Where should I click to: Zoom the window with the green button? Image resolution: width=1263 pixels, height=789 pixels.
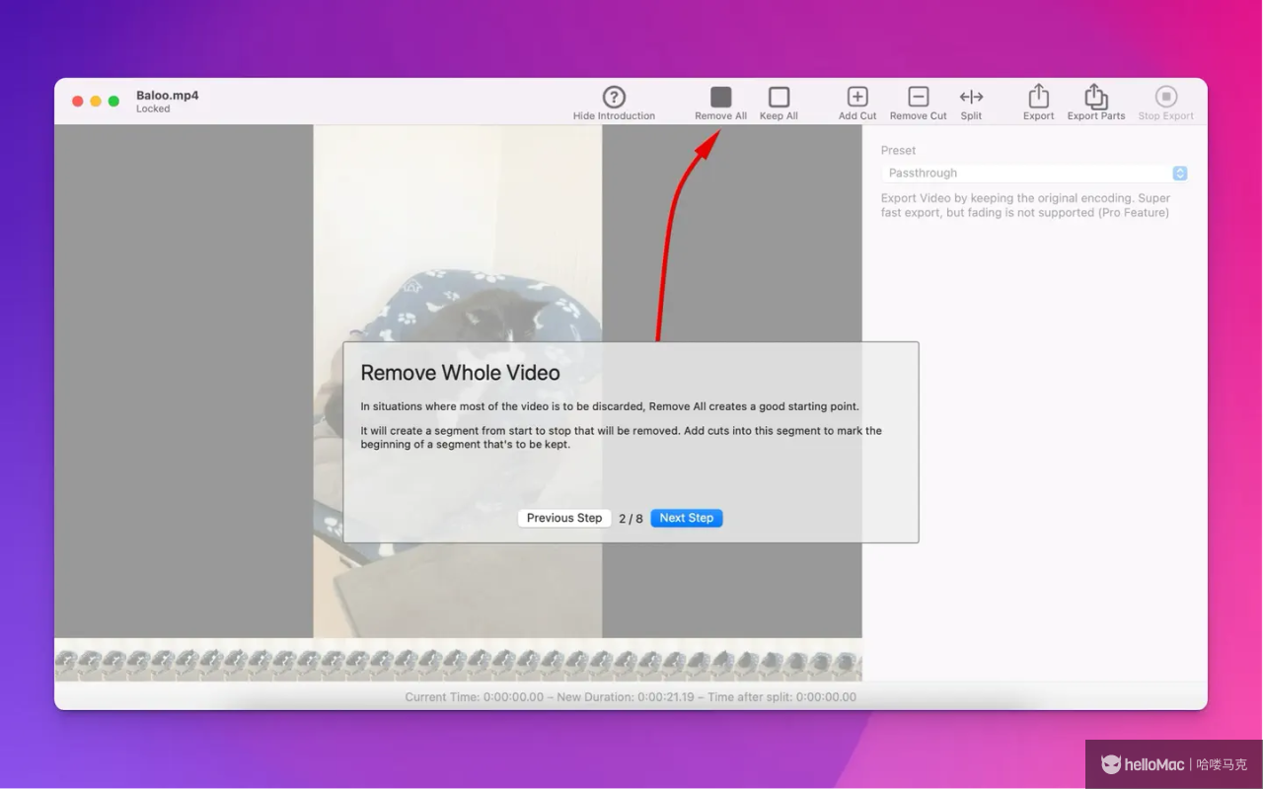(113, 102)
